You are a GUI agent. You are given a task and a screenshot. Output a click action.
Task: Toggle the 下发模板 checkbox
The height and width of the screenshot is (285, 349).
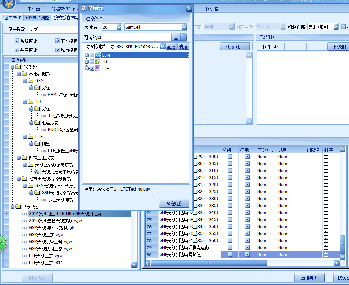point(58,41)
